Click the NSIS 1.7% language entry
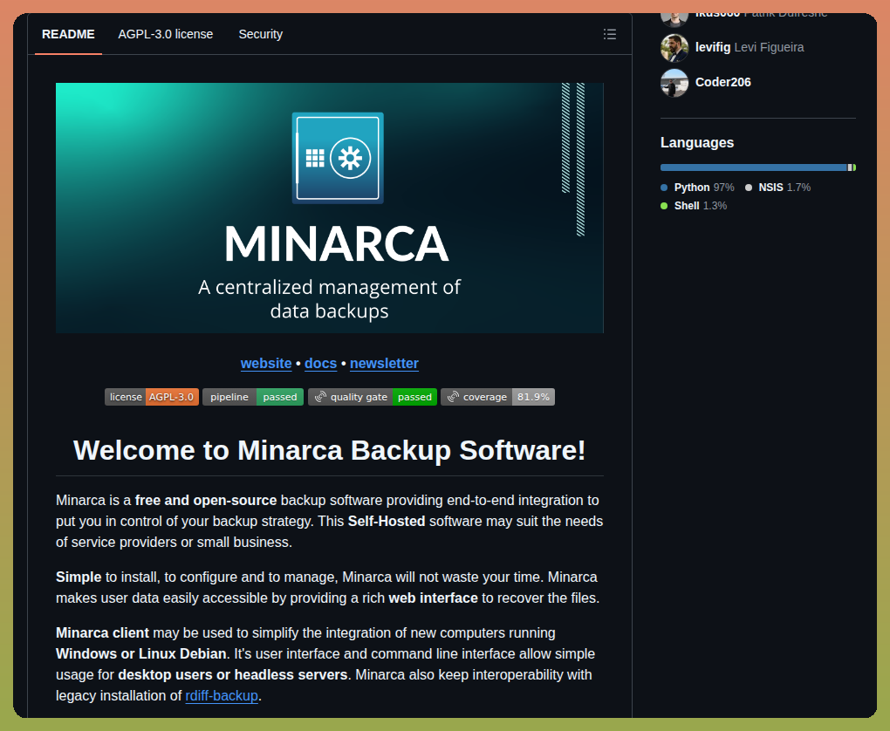 tap(777, 188)
